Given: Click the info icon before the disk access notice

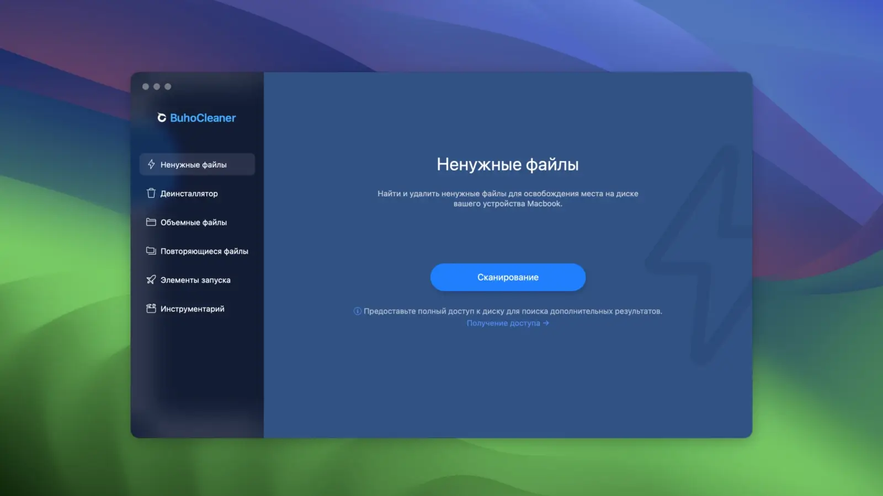Looking at the screenshot, I should click(358, 311).
